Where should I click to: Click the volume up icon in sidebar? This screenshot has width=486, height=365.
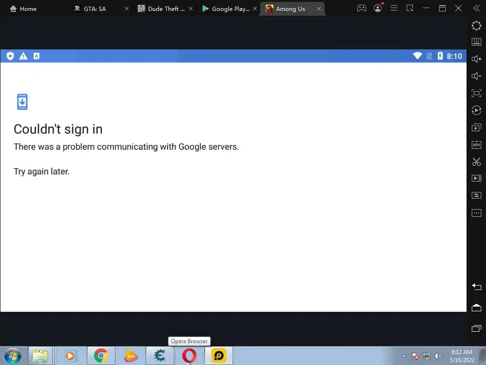[x=476, y=59]
